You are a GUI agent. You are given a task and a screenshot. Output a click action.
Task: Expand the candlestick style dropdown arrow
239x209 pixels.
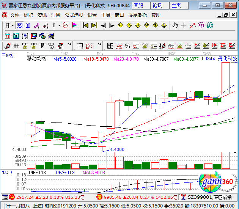click(x=59, y=25)
